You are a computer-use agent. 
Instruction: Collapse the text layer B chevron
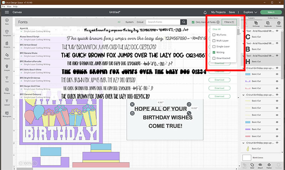(x=243, y=43)
